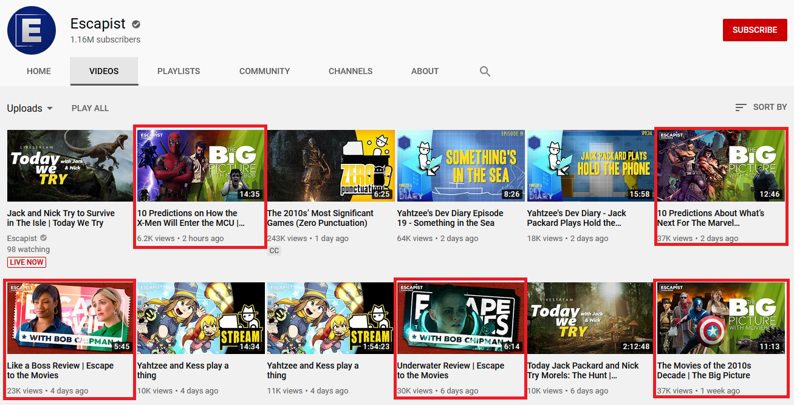Click the 1.16M subscribers count

pyautogui.click(x=105, y=39)
